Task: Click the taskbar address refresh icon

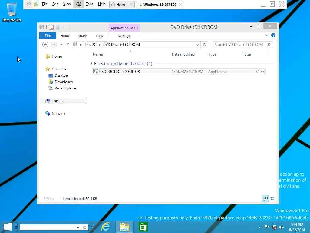Action: tap(85, 227)
